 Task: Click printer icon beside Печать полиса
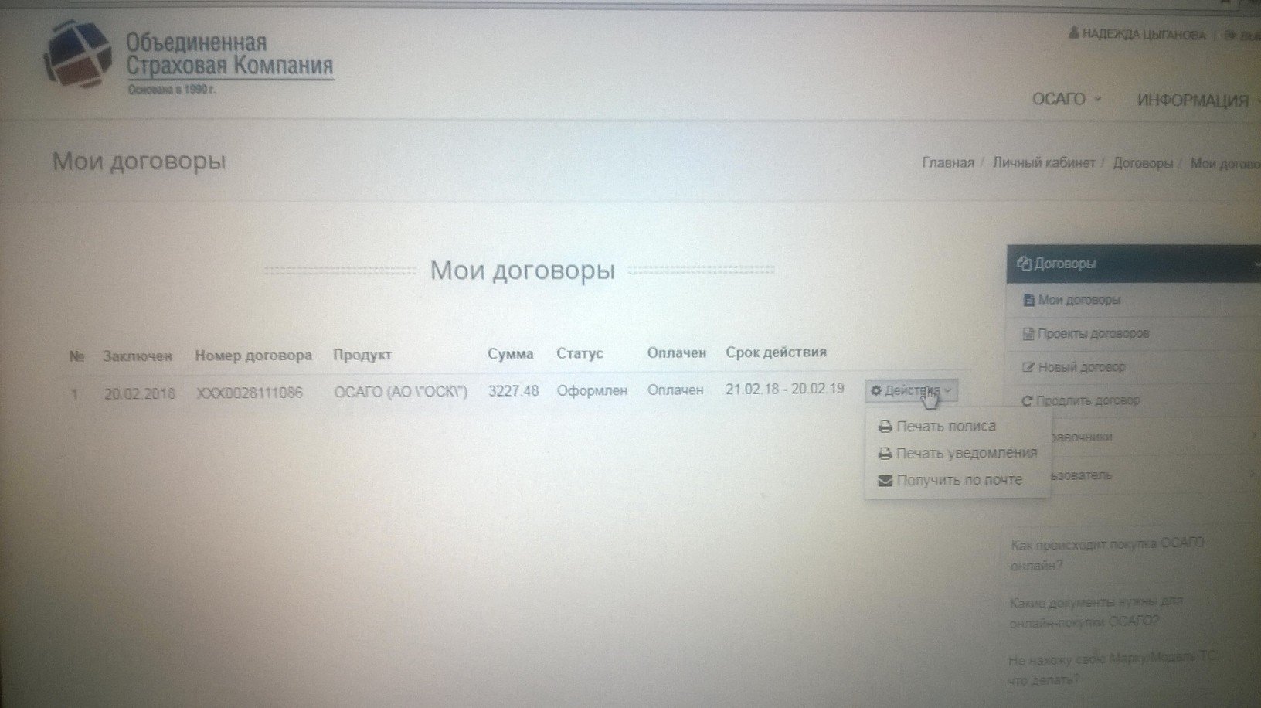885,427
